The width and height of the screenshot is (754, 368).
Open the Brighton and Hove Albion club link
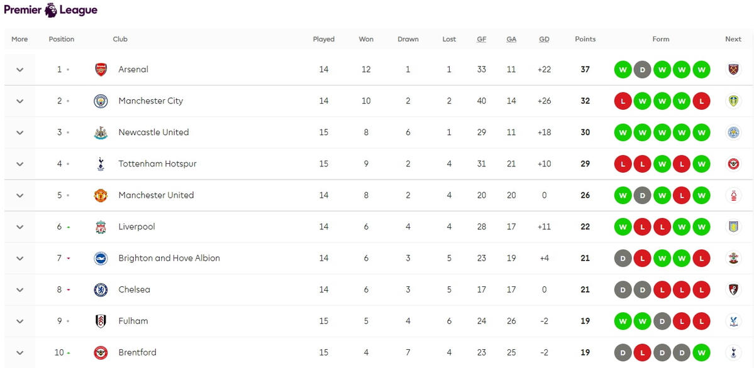pyautogui.click(x=169, y=258)
